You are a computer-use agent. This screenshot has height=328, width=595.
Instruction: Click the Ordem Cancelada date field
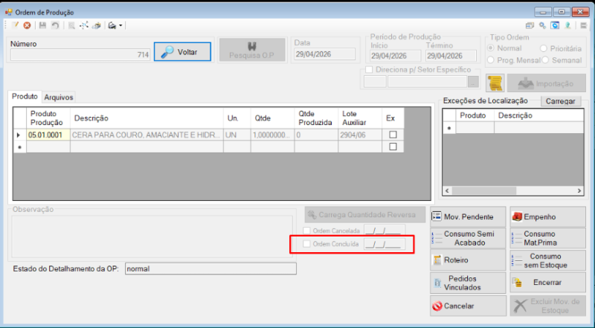click(x=385, y=230)
